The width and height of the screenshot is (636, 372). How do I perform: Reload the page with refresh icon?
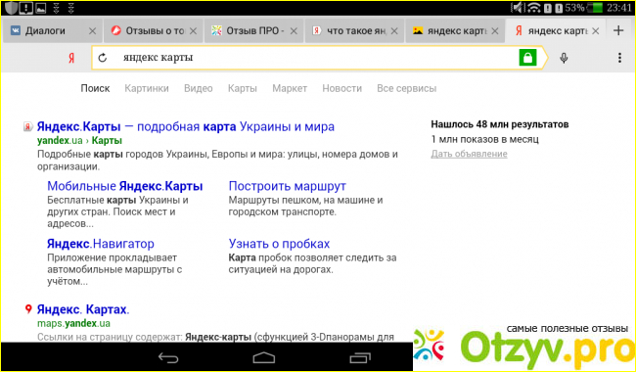(103, 58)
